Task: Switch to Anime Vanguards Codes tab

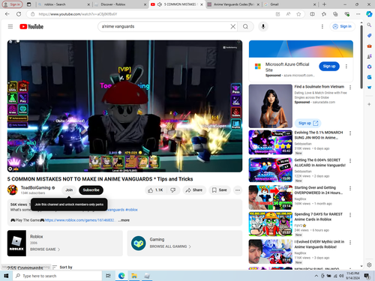Action: click(x=232, y=4)
